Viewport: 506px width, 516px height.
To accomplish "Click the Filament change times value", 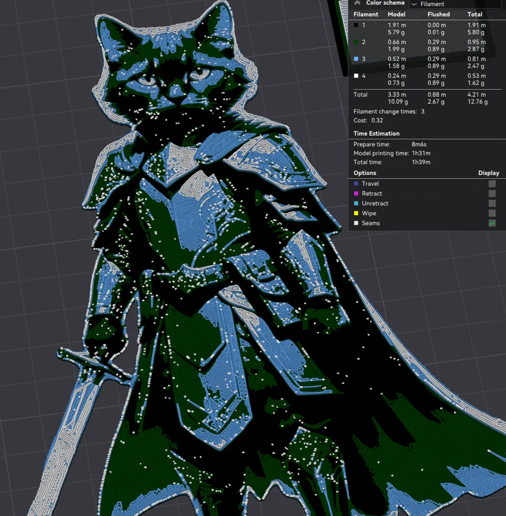I will pyautogui.click(x=422, y=111).
